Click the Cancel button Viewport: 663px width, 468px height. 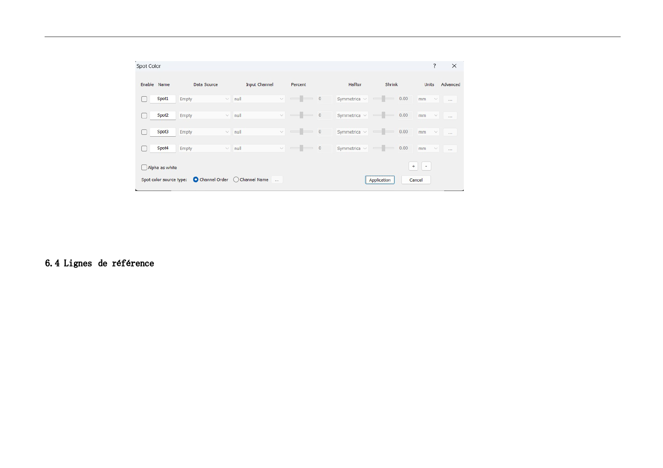tap(416, 180)
